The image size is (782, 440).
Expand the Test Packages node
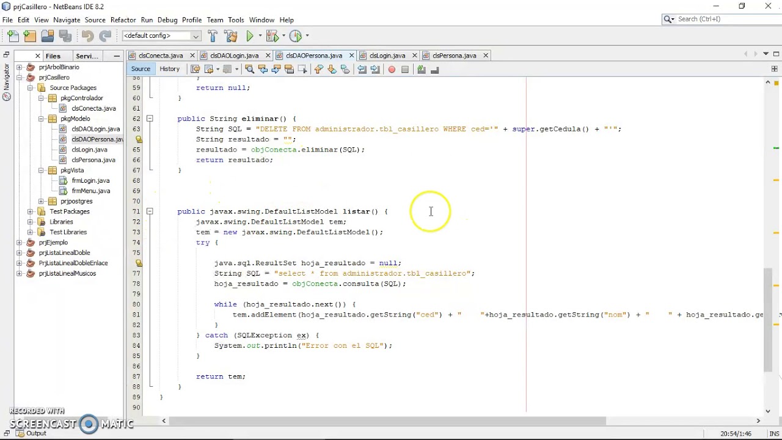(x=30, y=211)
